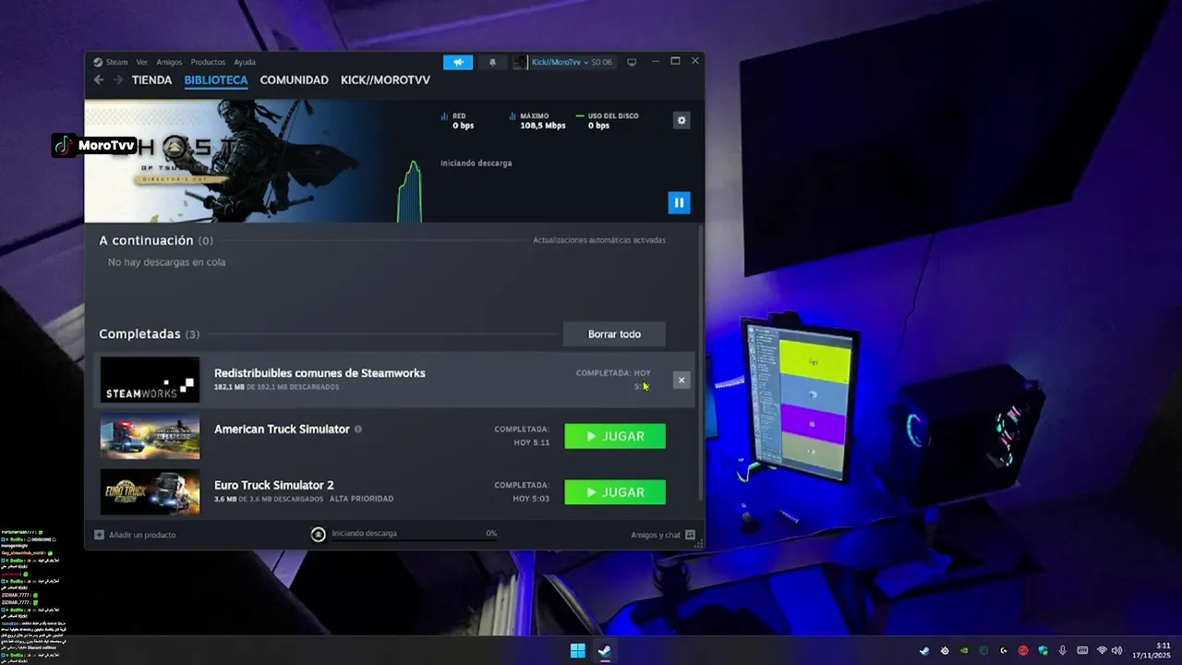The height and width of the screenshot is (665, 1182).
Task: Click Redistribuibles comunes de Steamworks title
Action: point(320,373)
